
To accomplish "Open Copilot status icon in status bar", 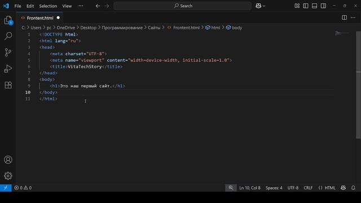I will point(343,188).
